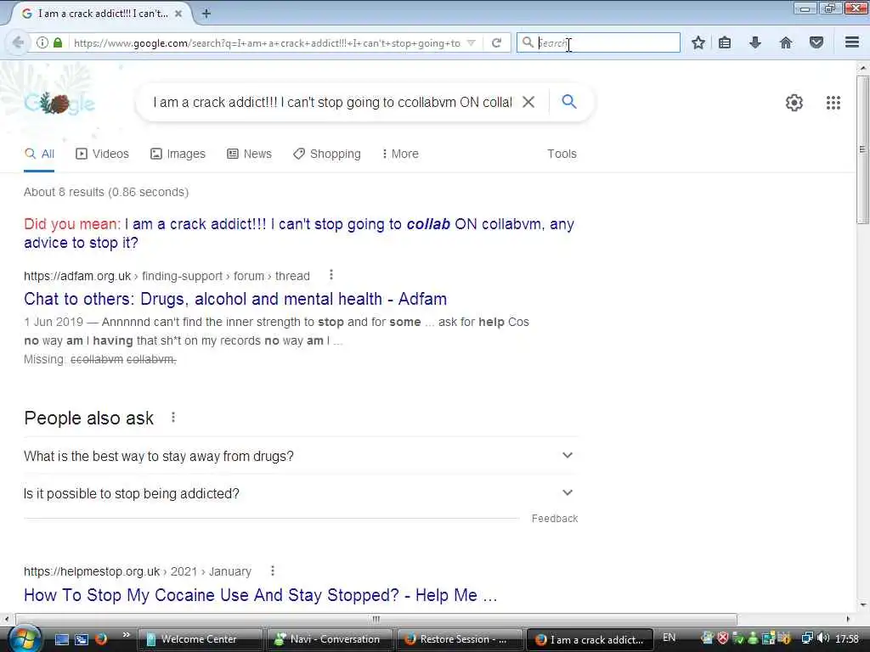The height and width of the screenshot is (652, 870).
Task: Switch to News results tab
Action: 249,155
